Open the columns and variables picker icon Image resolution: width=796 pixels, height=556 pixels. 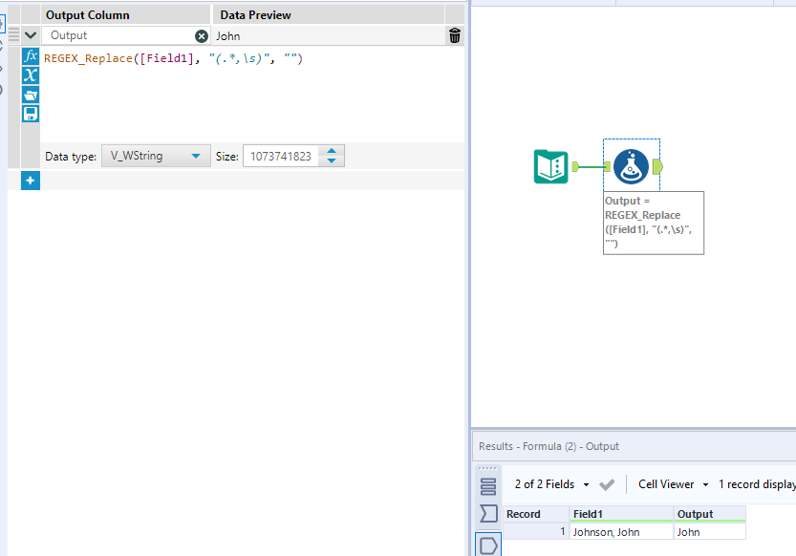(x=30, y=75)
